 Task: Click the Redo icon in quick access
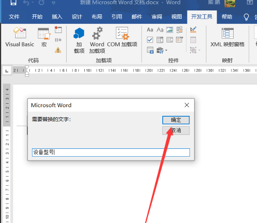tap(42, 3)
